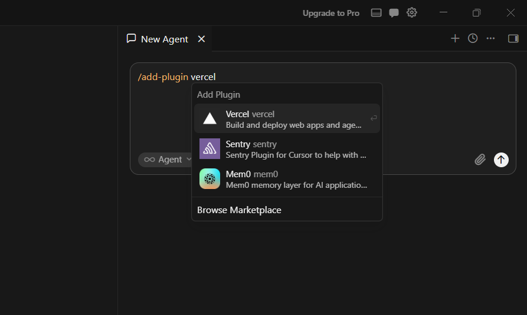527x315 pixels.
Task: Choose the Vercel plugin entry
Action: click(287, 119)
